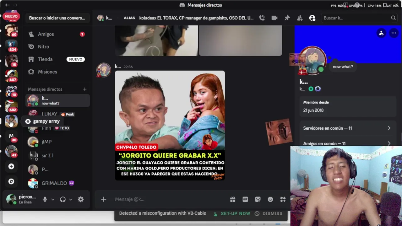Start a voice call with k...

[x=262, y=18]
